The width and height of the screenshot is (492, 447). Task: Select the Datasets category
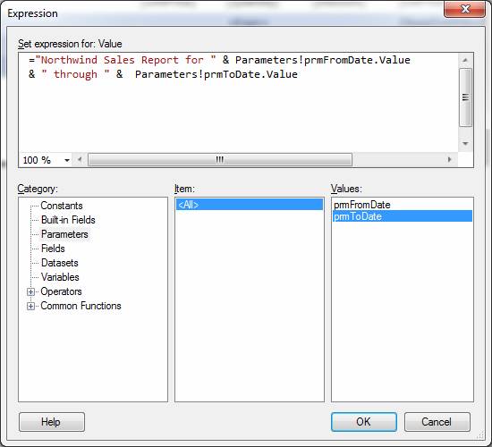click(x=60, y=263)
